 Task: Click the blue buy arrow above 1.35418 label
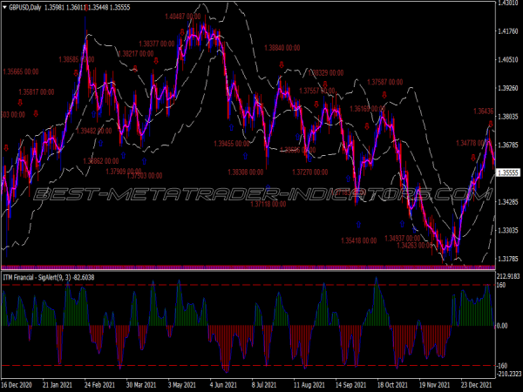coord(358,225)
